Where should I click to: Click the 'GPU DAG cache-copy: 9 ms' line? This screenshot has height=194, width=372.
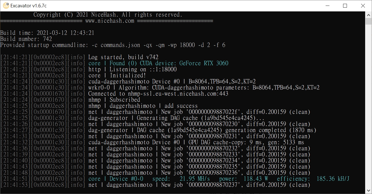152,142
